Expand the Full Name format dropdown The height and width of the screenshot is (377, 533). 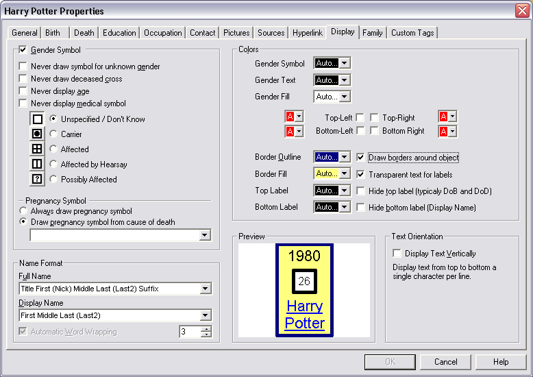(x=205, y=289)
